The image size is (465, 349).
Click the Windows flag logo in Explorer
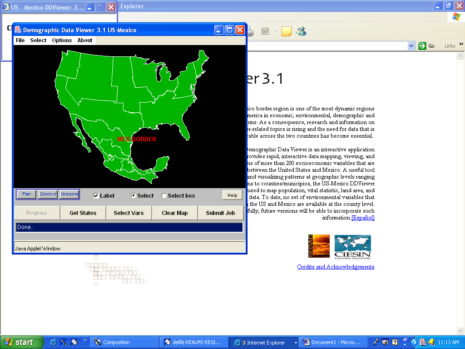tap(456, 17)
